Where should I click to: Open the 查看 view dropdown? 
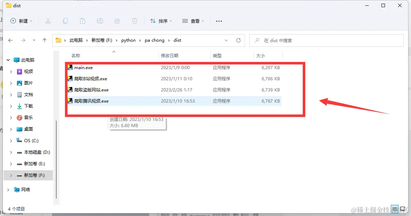click(193, 21)
